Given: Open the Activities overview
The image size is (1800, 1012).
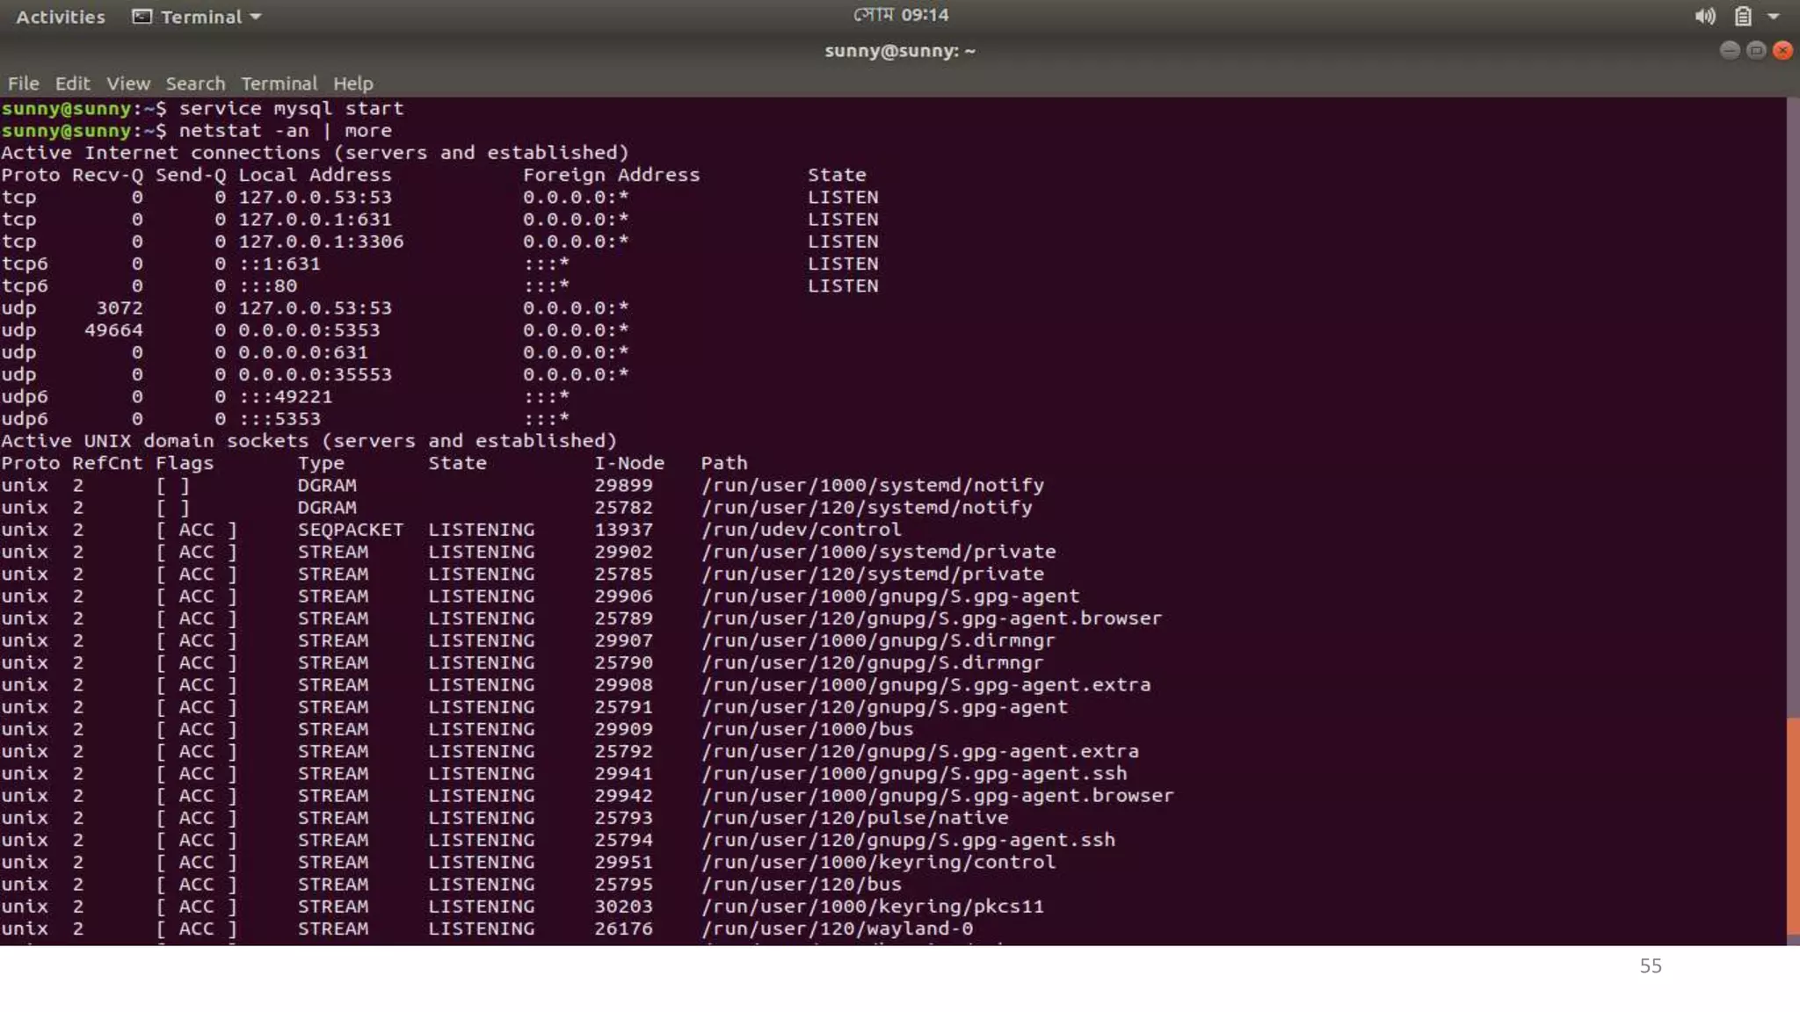Looking at the screenshot, I should pos(60,17).
